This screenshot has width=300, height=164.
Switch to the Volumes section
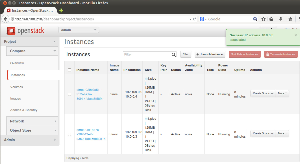coord(16,87)
